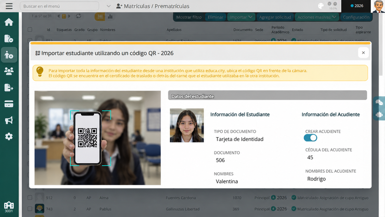Screen dimensions: 385x217
Task: Click the Tarjeta de Identidad value
Action: (x=239, y=139)
